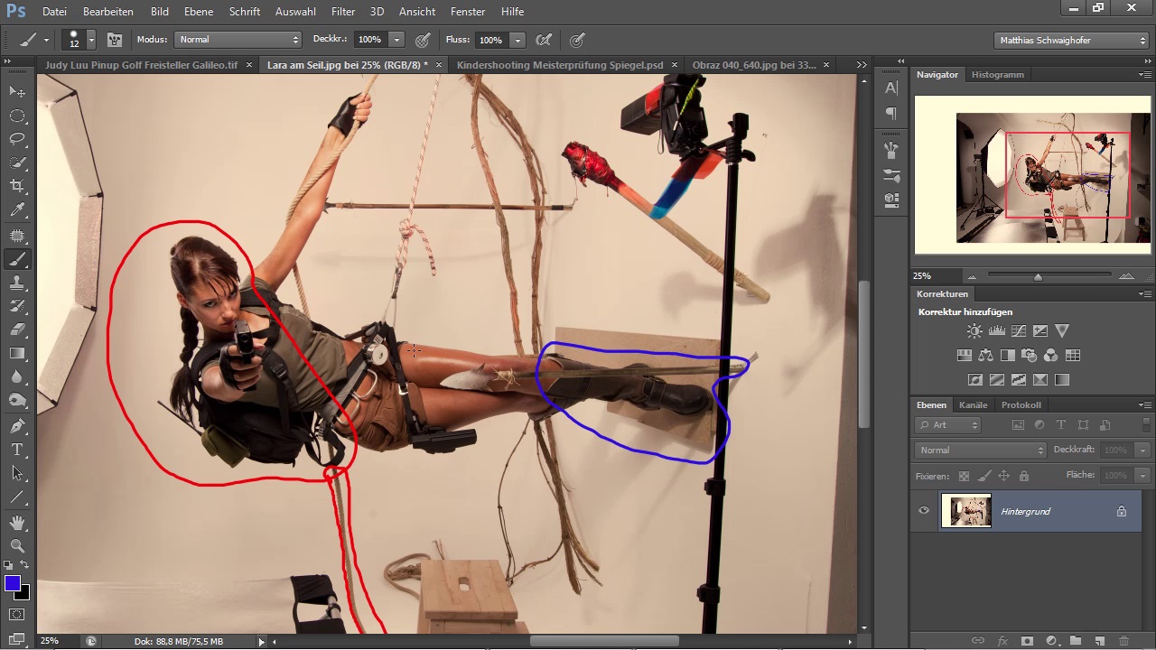This screenshot has width=1156, height=650.
Task: Select the Hand tool
Action: point(17,522)
